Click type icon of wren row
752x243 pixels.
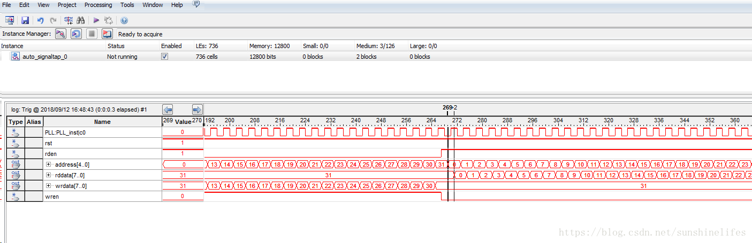pyautogui.click(x=16, y=197)
